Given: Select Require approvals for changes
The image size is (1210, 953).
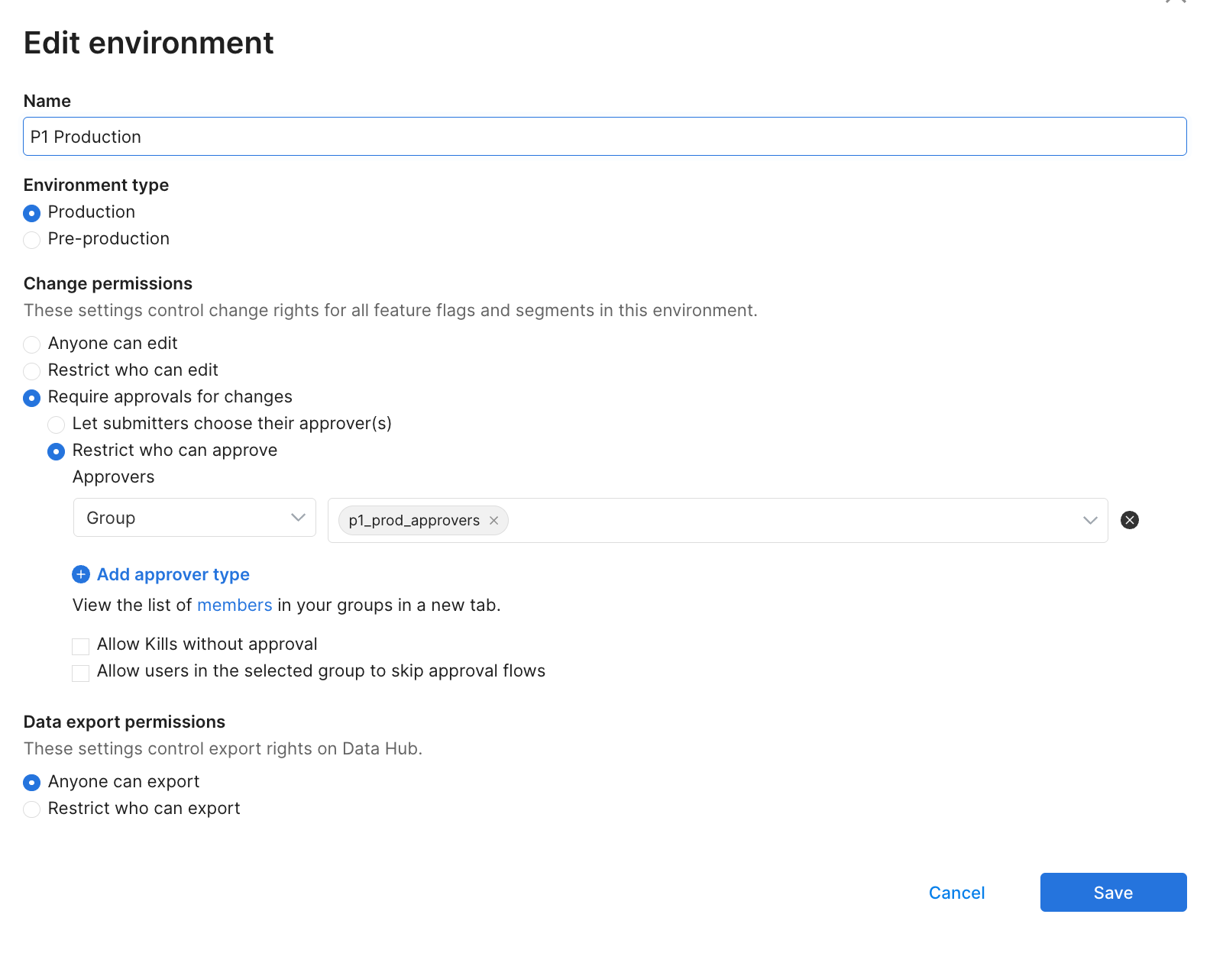Looking at the screenshot, I should pyautogui.click(x=32, y=398).
